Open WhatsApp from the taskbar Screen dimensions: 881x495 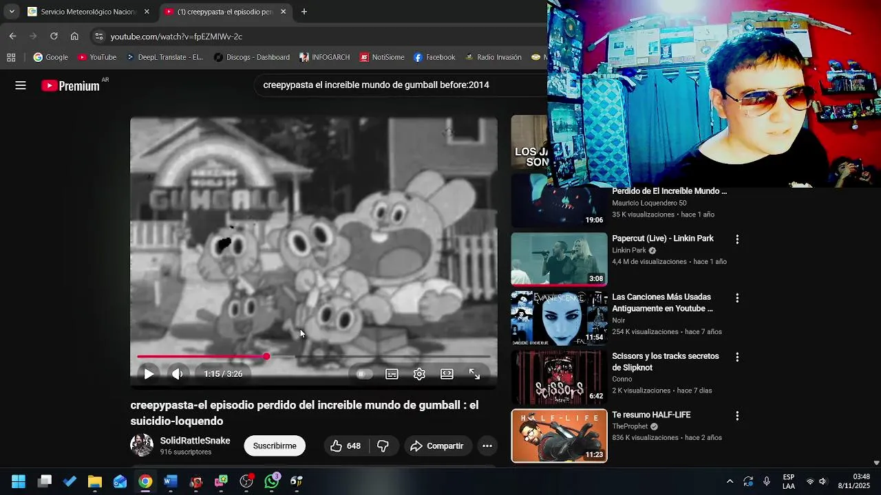click(272, 481)
